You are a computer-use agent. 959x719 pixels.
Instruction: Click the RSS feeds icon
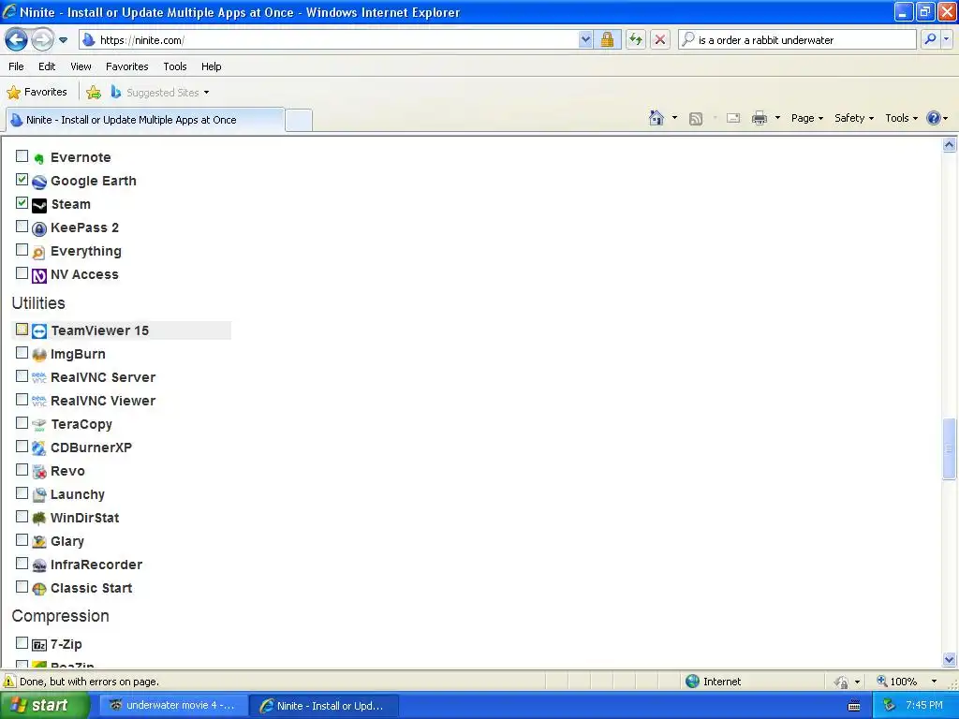(696, 119)
